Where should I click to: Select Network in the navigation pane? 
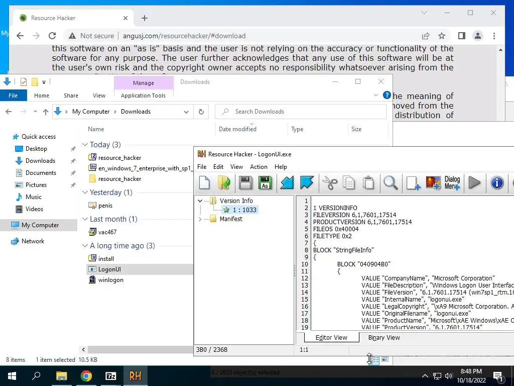tap(33, 241)
